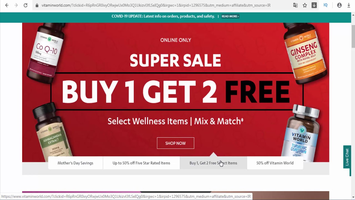
Task: Open the Live Chat side button
Action: pos(347,157)
